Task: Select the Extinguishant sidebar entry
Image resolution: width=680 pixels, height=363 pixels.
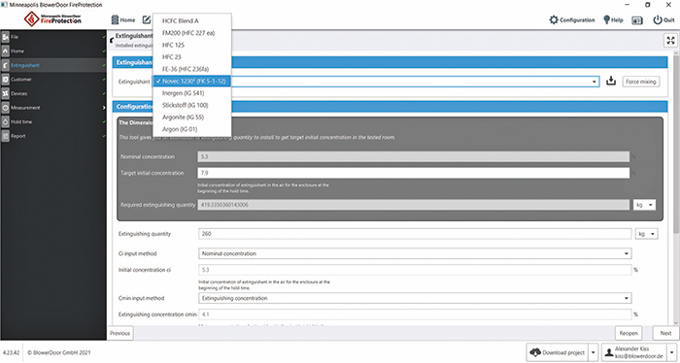Action: point(53,65)
